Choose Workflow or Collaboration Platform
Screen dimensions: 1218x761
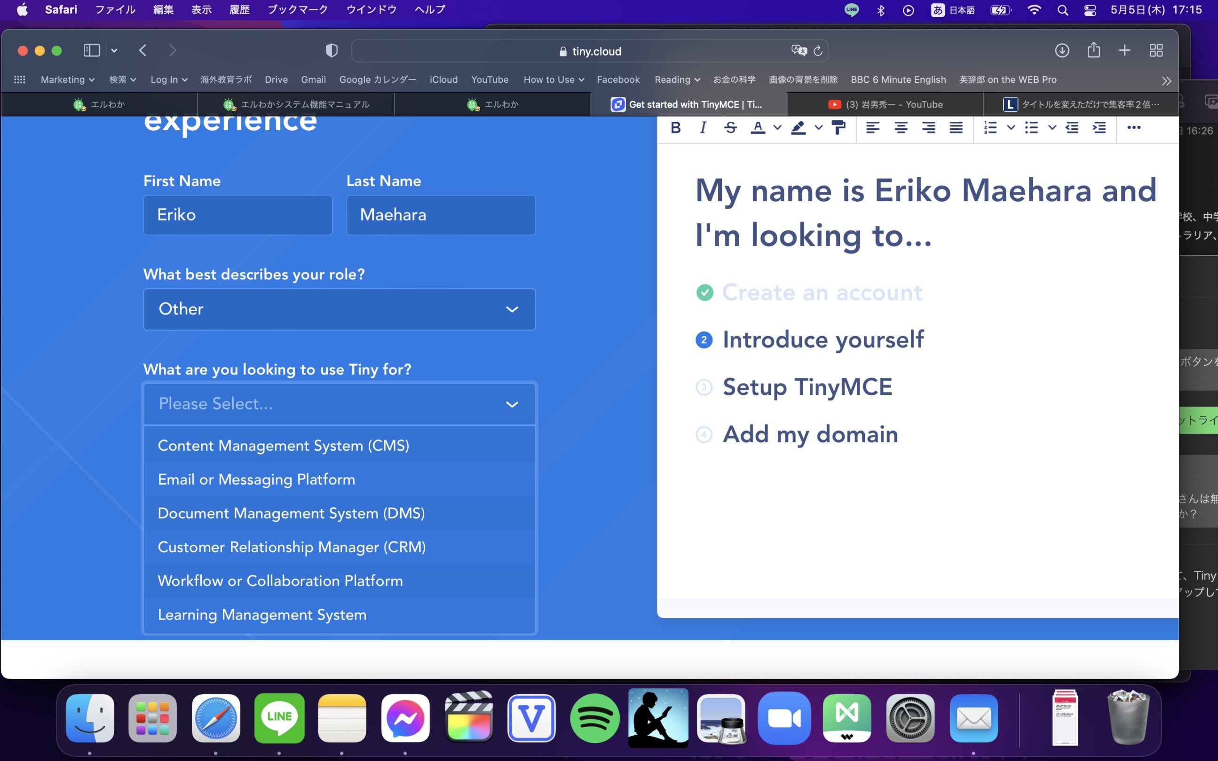[340, 581]
